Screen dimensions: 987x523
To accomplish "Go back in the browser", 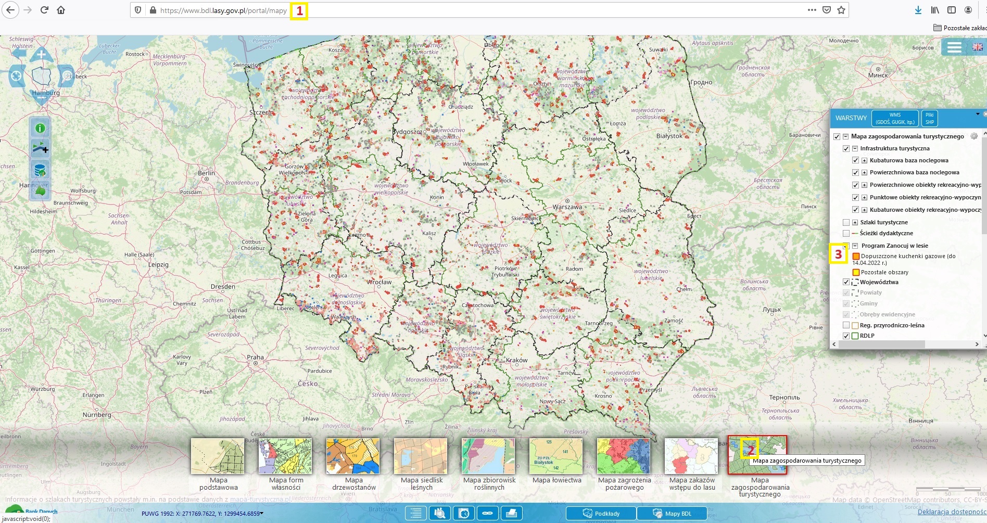I will tap(10, 10).
